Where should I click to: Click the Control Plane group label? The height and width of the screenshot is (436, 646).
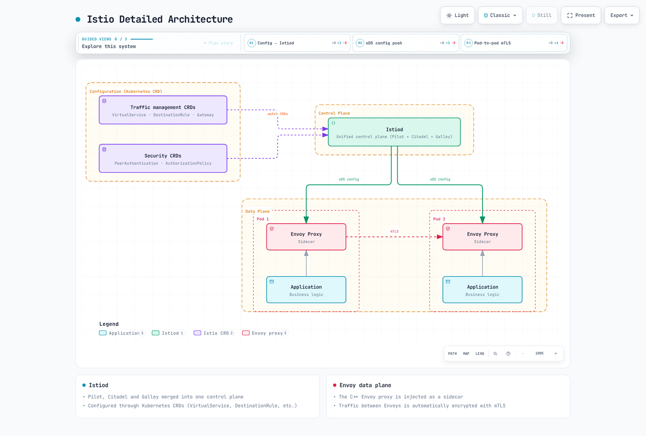[334, 113]
